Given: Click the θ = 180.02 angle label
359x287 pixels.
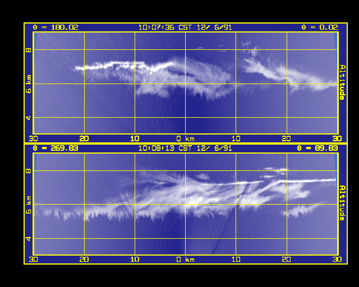Looking at the screenshot, I should [x=56, y=27].
